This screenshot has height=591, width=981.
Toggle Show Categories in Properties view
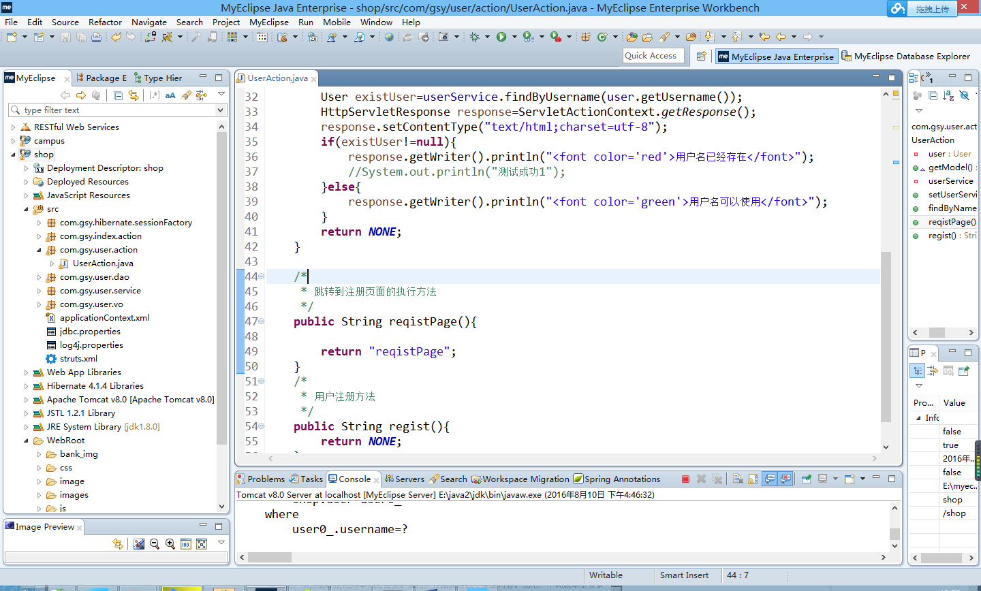918,370
